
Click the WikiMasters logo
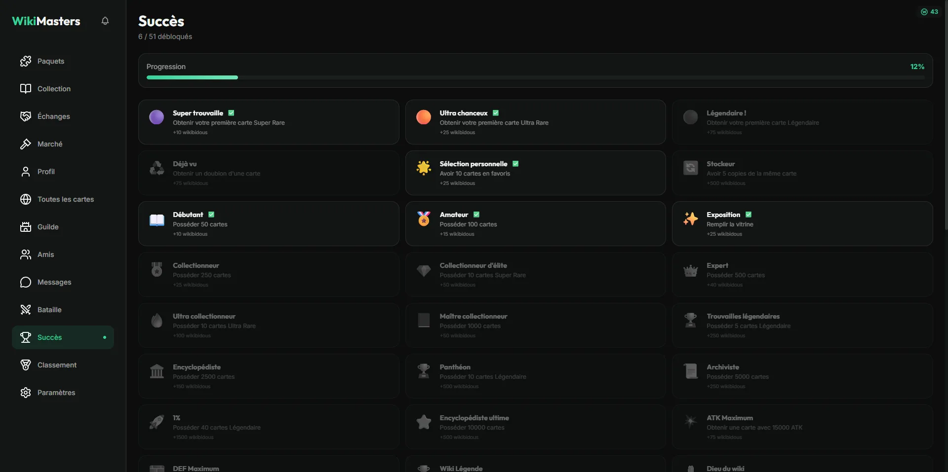[x=46, y=21]
